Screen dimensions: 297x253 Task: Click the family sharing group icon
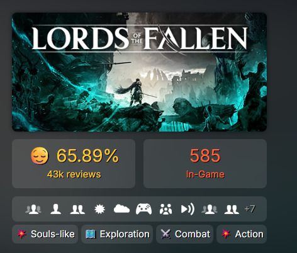[x=165, y=209]
